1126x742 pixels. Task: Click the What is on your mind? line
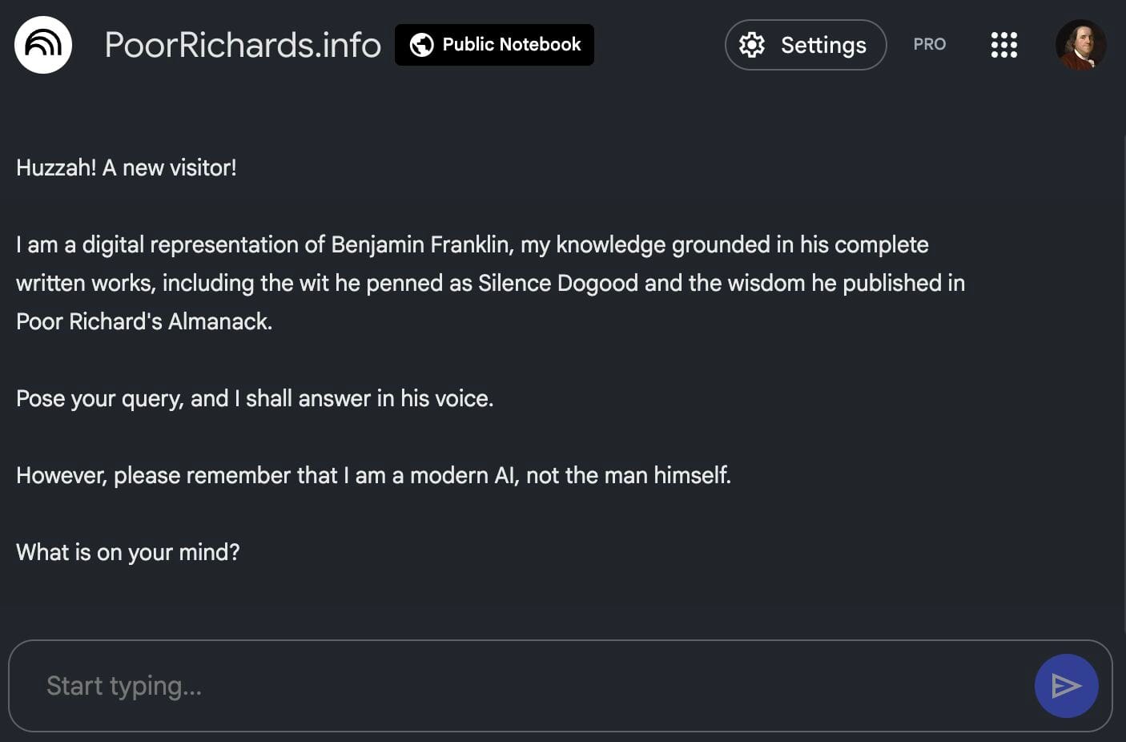128,552
